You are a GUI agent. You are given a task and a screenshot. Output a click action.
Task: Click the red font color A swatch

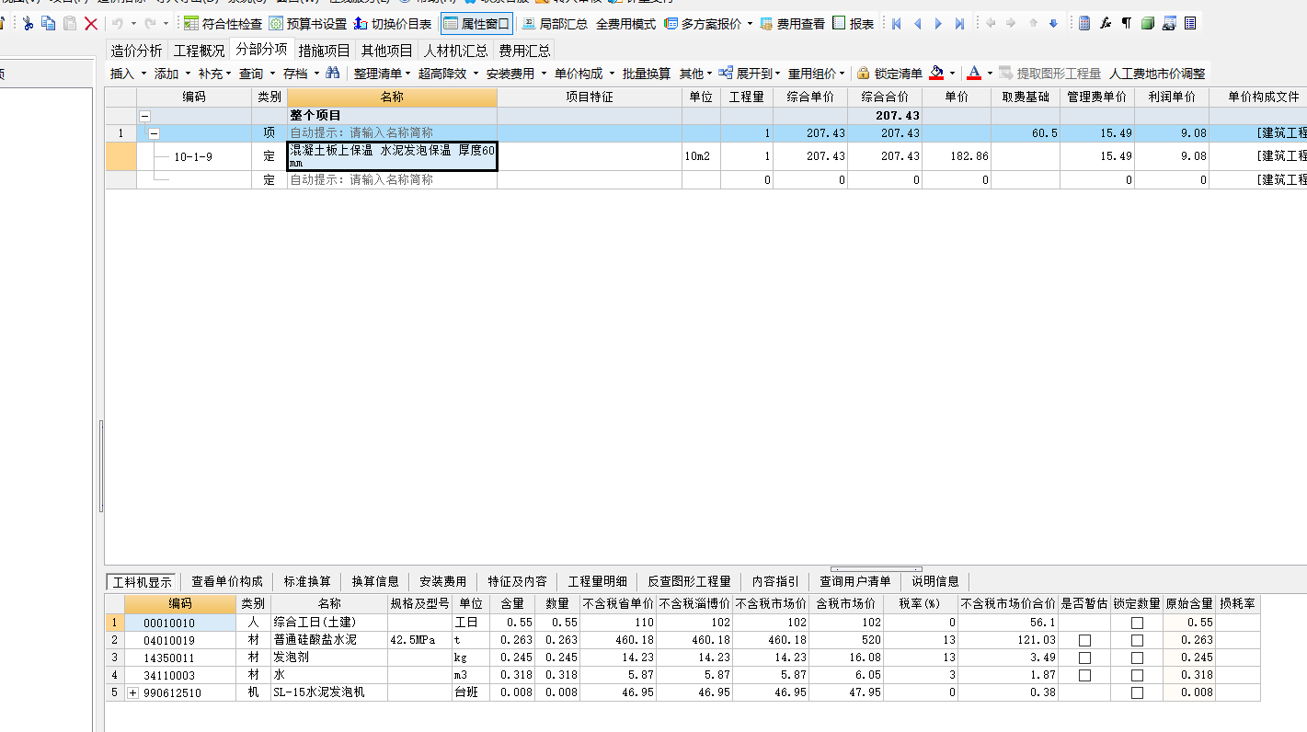point(974,73)
